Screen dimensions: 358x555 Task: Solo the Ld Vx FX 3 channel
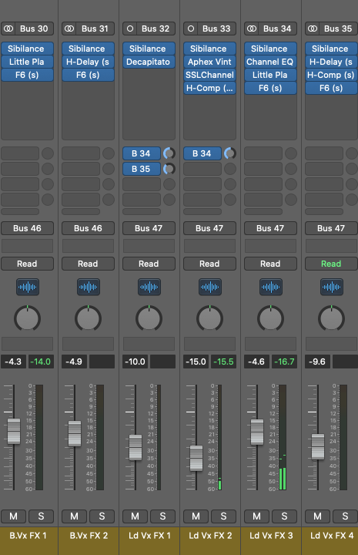coord(284,516)
